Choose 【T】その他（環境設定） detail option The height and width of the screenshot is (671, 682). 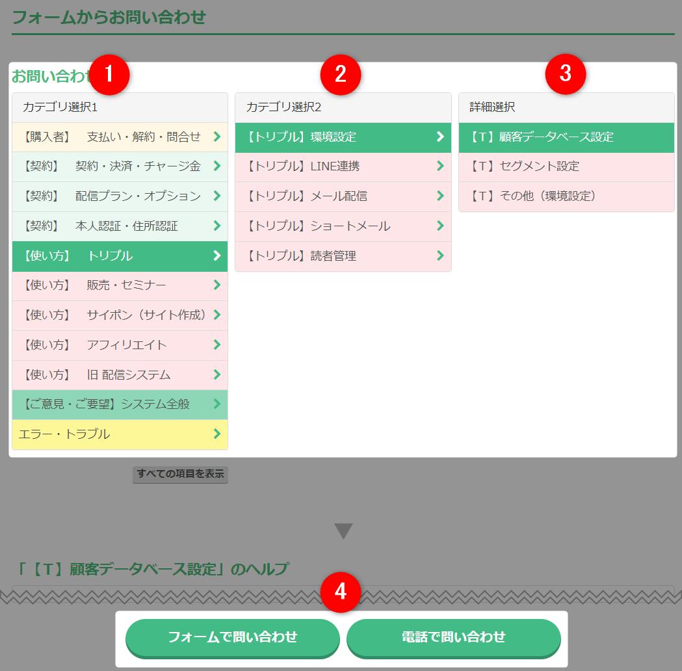pos(566,196)
